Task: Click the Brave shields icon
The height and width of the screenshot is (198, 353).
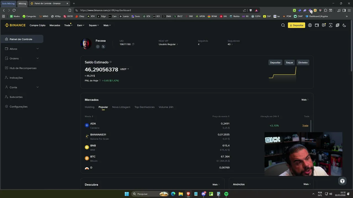Action: pyautogui.click(x=251, y=10)
